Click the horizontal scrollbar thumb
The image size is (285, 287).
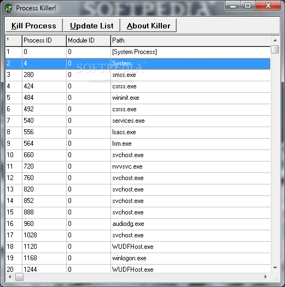(19, 277)
